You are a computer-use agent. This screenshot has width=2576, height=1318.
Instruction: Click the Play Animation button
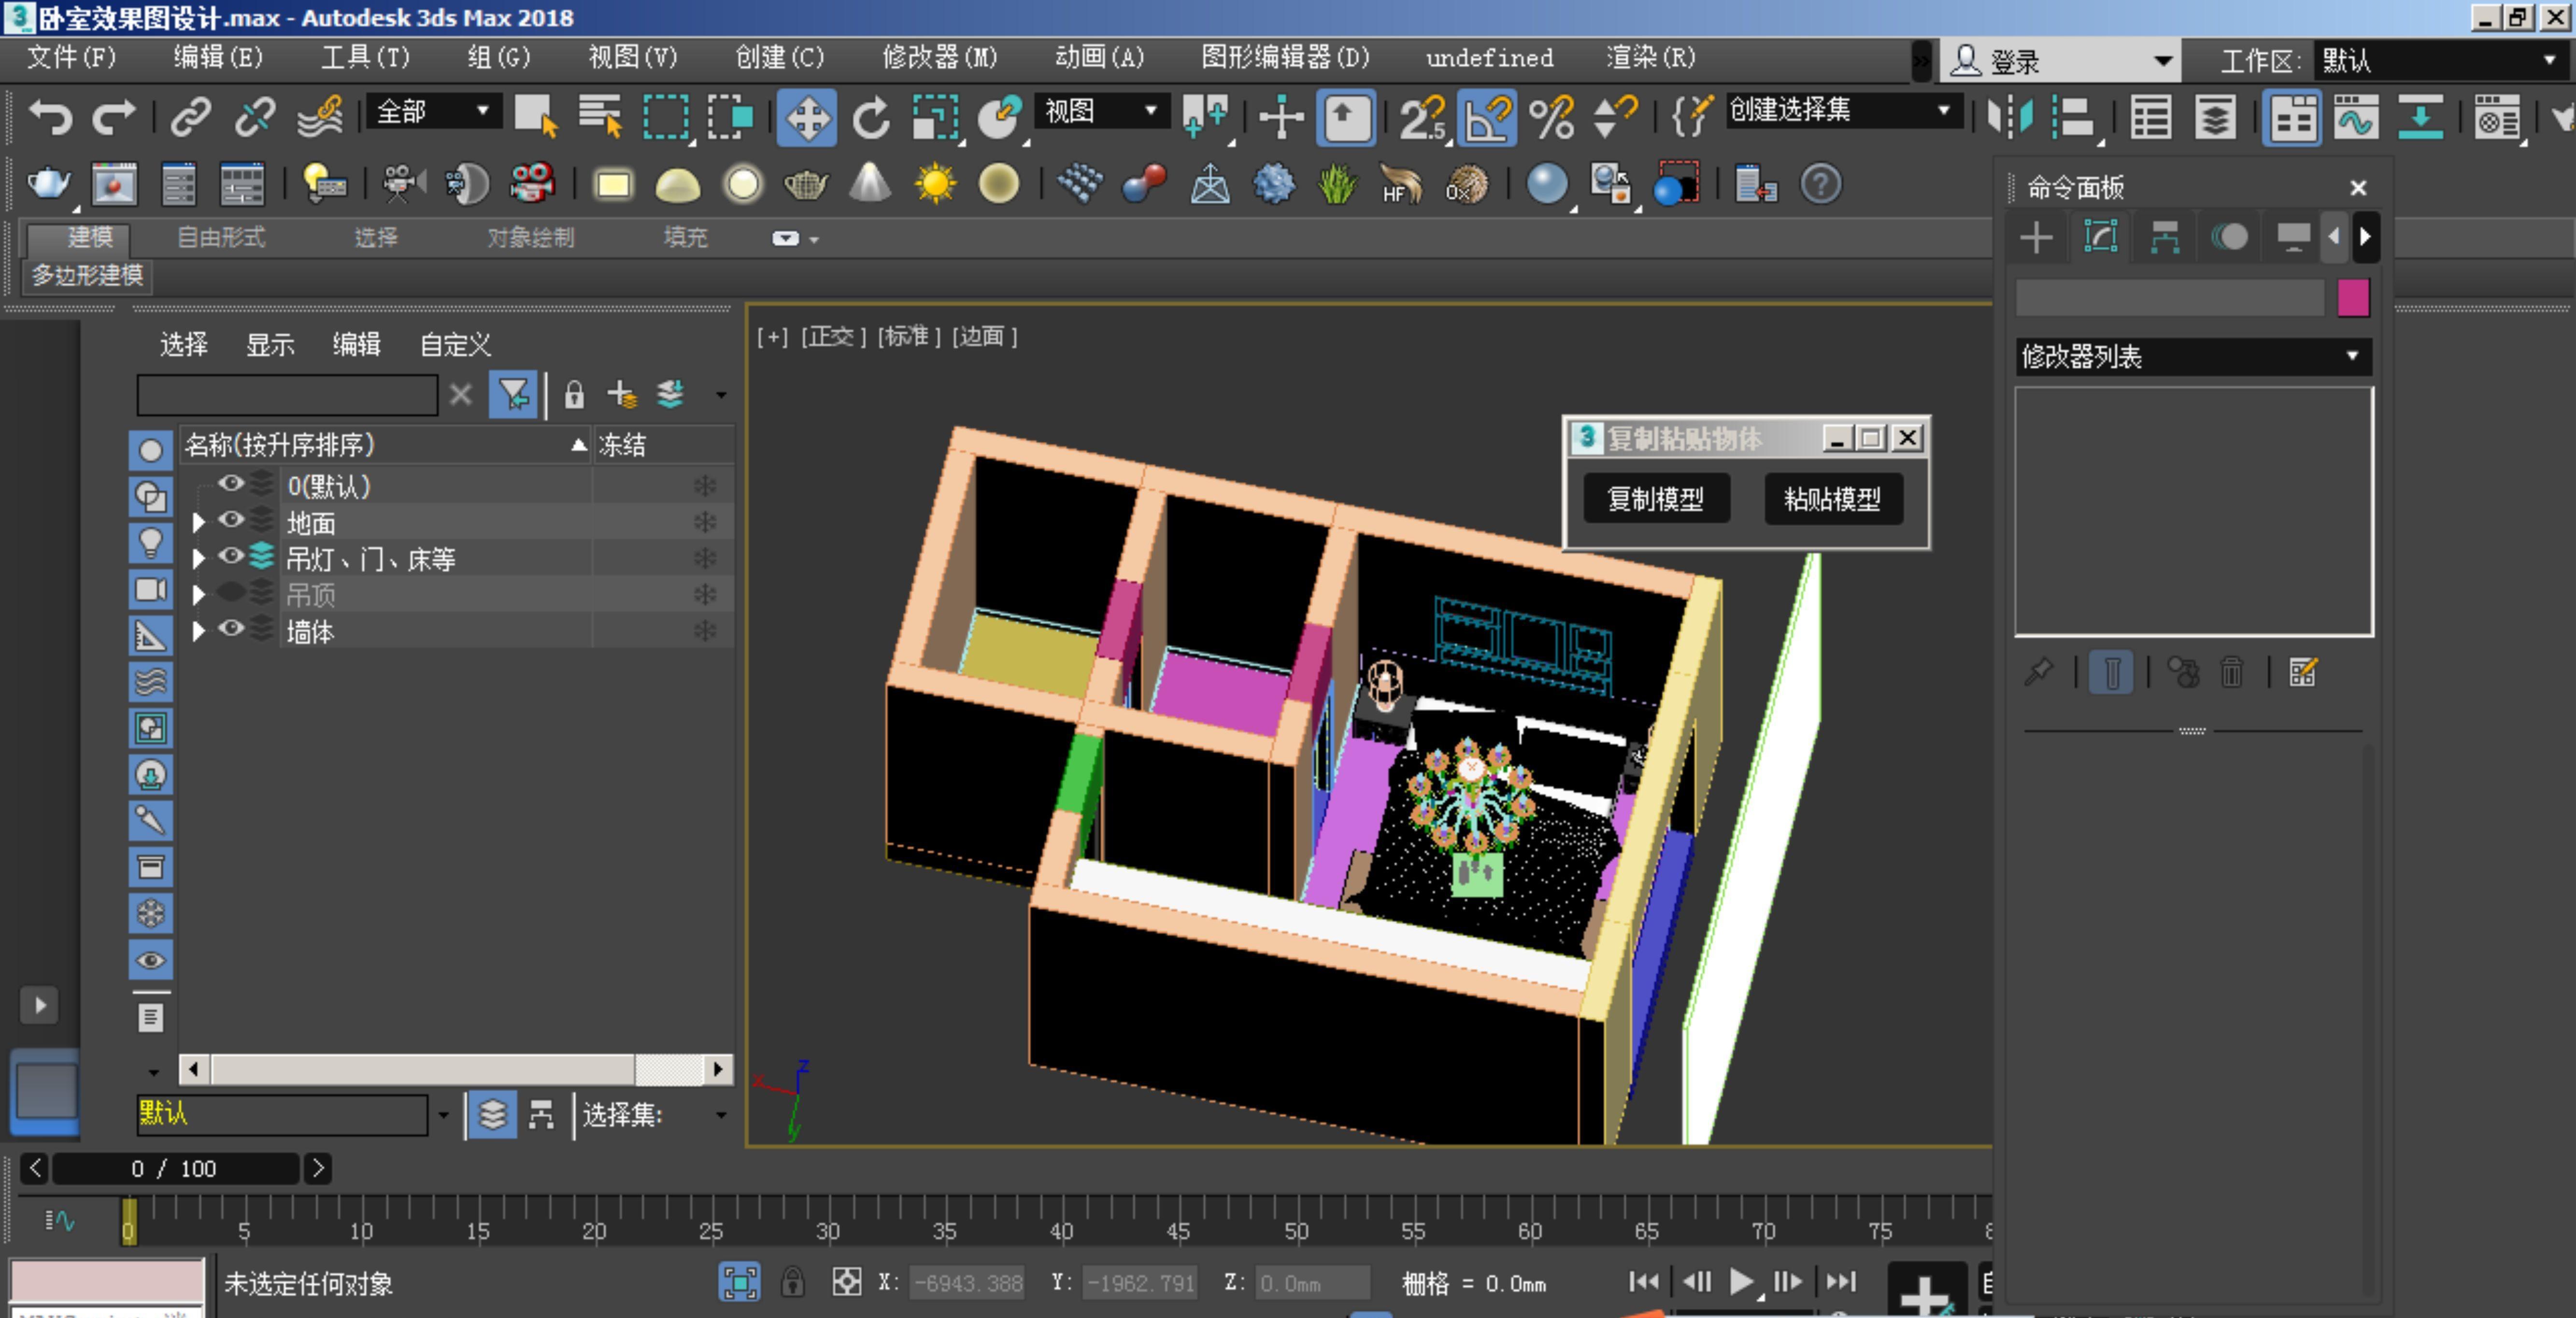(x=1741, y=1281)
